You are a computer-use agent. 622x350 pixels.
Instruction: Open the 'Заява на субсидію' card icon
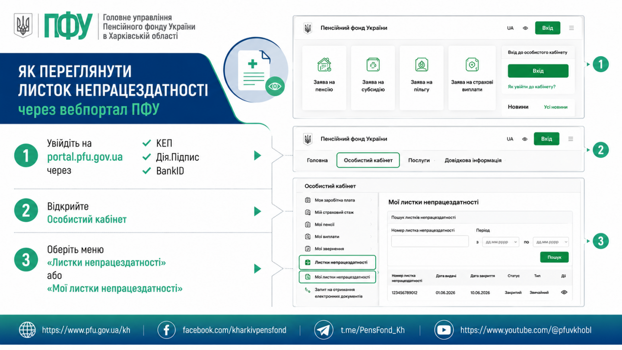coord(373,65)
